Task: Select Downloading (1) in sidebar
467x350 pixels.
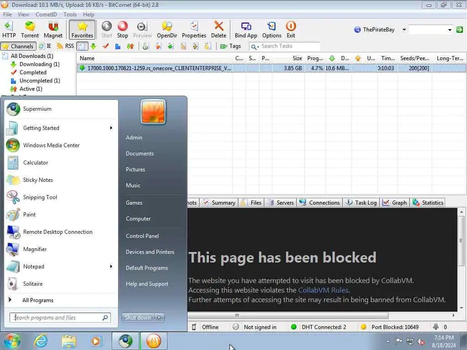Action: pos(39,64)
